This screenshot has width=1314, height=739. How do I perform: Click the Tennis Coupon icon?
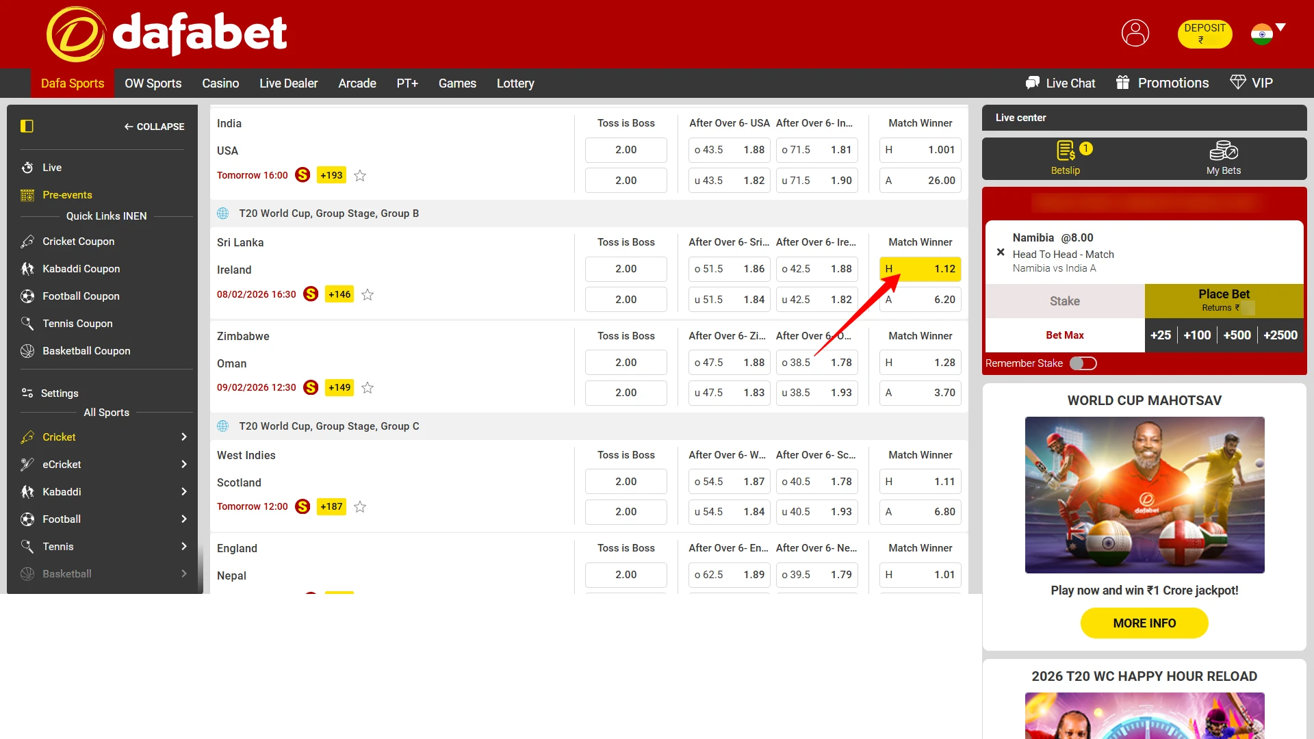27,324
